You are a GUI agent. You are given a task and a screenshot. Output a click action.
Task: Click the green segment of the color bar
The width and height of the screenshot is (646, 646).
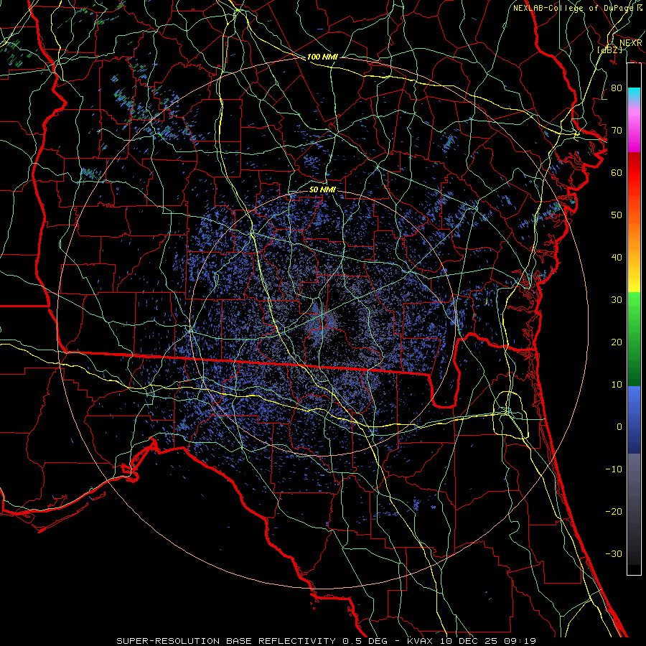(x=634, y=339)
